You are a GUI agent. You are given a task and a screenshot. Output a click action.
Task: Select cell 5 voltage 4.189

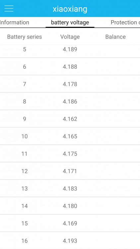tap(70, 49)
